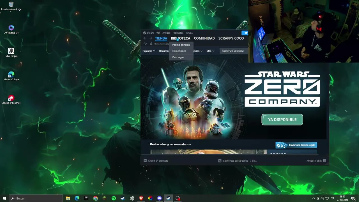The width and height of the screenshot is (359, 202).
Task: Open the Recycle Bin desktop icon
Action: tap(11, 6)
